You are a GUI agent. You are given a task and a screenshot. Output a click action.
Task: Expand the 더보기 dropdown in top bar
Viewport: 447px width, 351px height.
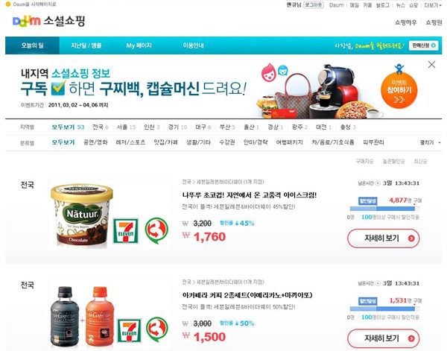click(433, 5)
